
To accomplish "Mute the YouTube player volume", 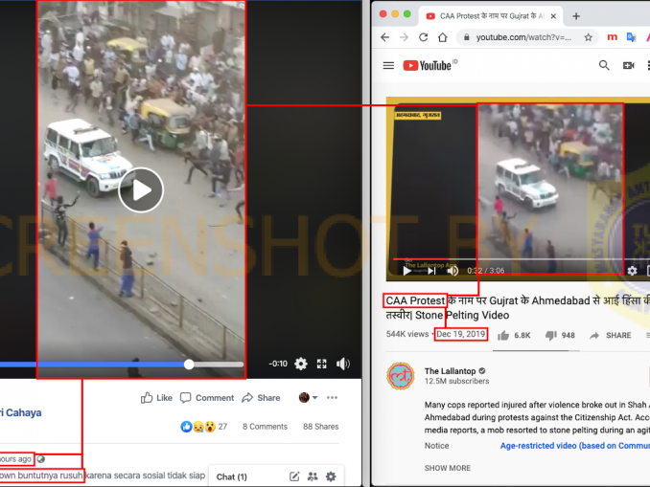I will [453, 271].
